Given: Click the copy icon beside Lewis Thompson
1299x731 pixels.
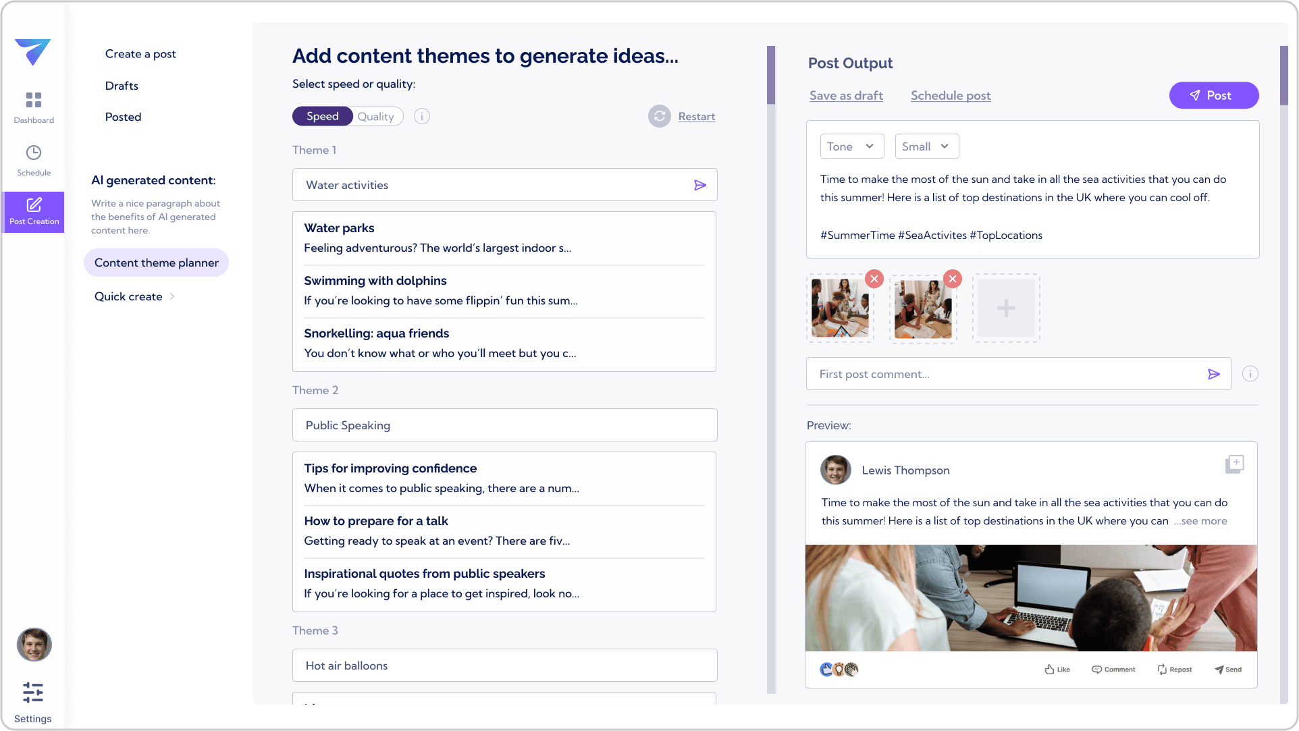Looking at the screenshot, I should 1234,464.
